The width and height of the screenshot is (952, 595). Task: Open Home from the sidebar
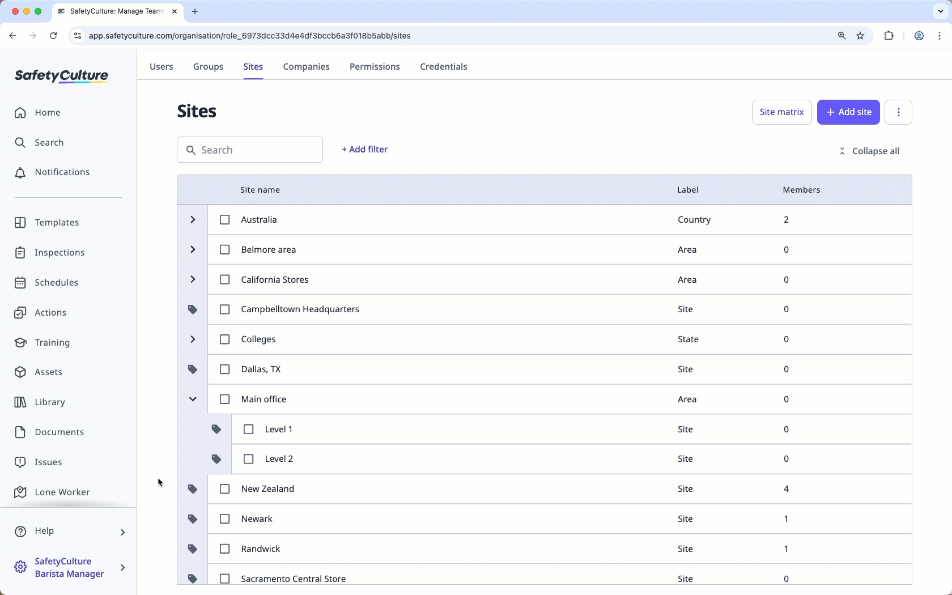pos(37,112)
